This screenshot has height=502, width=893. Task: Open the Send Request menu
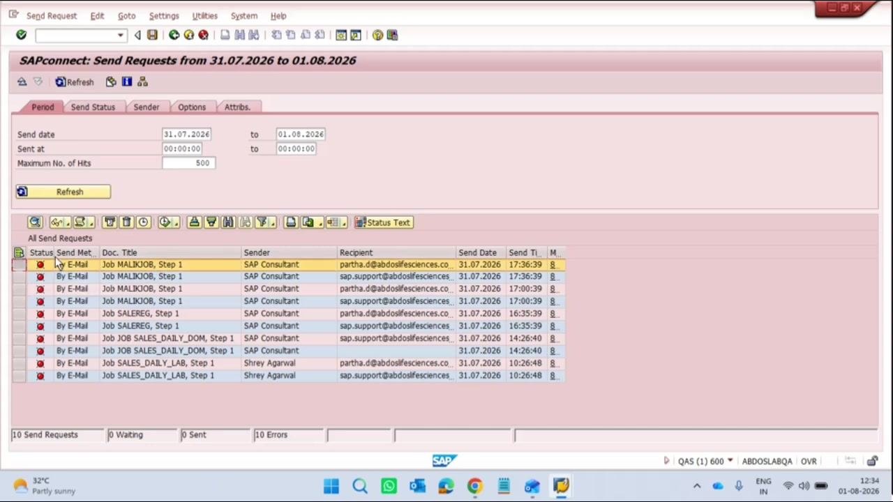(x=52, y=16)
